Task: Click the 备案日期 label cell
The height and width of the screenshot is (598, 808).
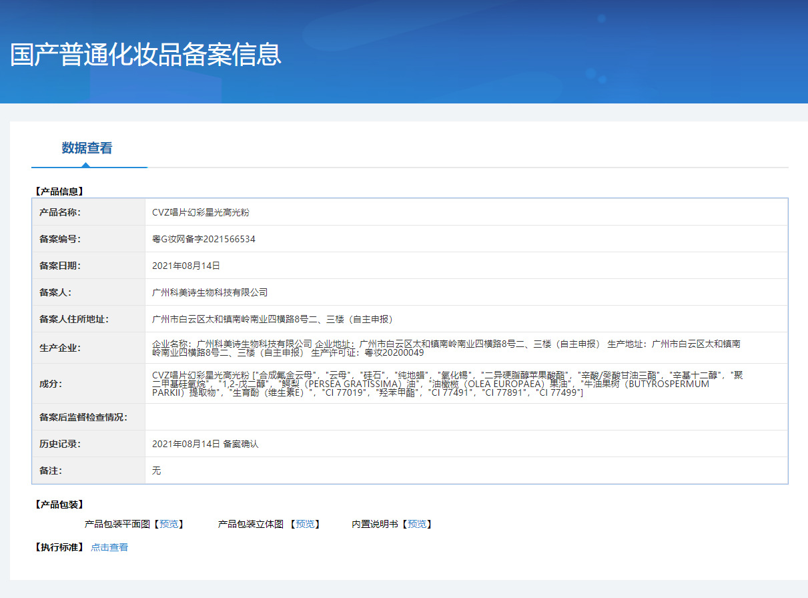Action: [89, 266]
